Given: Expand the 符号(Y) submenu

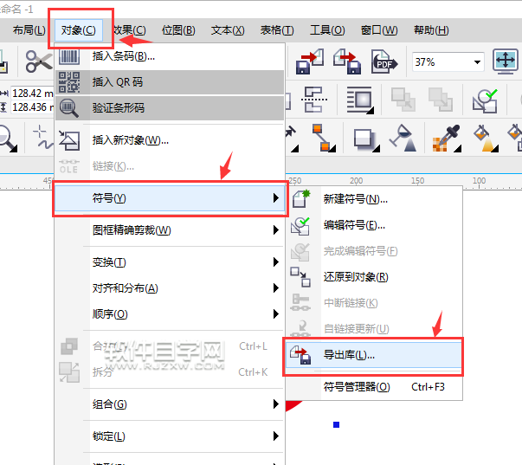Looking at the screenshot, I should click(x=170, y=198).
